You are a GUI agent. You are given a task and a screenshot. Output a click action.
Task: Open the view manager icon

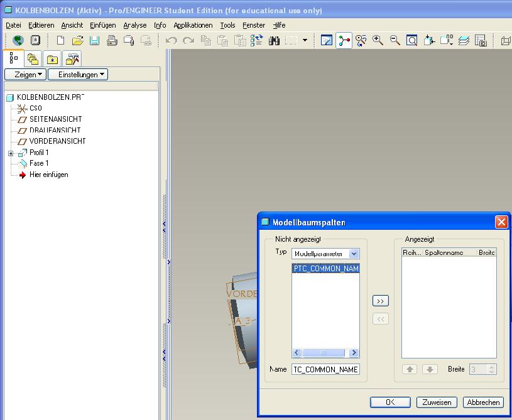pos(481,40)
